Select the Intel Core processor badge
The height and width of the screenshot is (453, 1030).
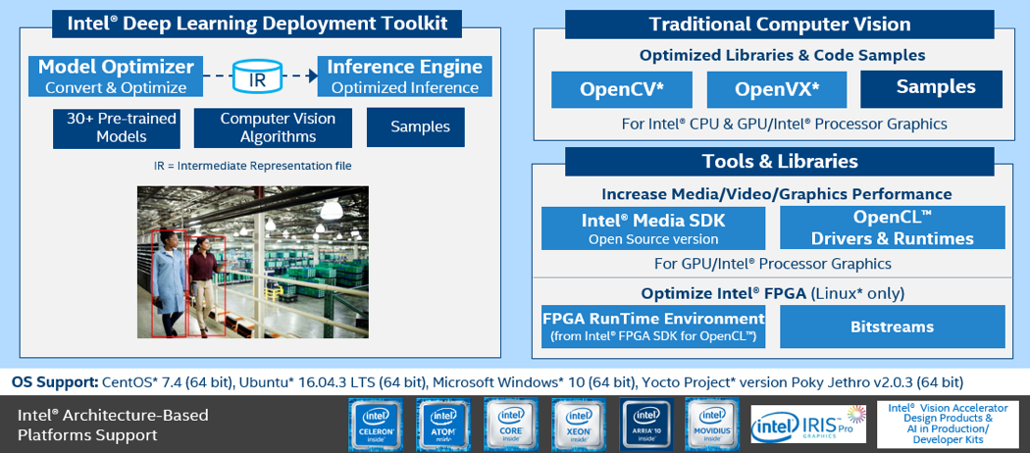pyautogui.click(x=510, y=424)
